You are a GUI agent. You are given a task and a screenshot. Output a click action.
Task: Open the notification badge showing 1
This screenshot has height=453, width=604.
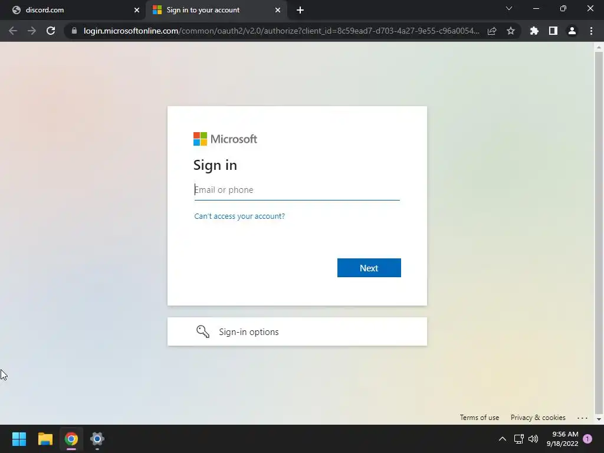point(587,439)
